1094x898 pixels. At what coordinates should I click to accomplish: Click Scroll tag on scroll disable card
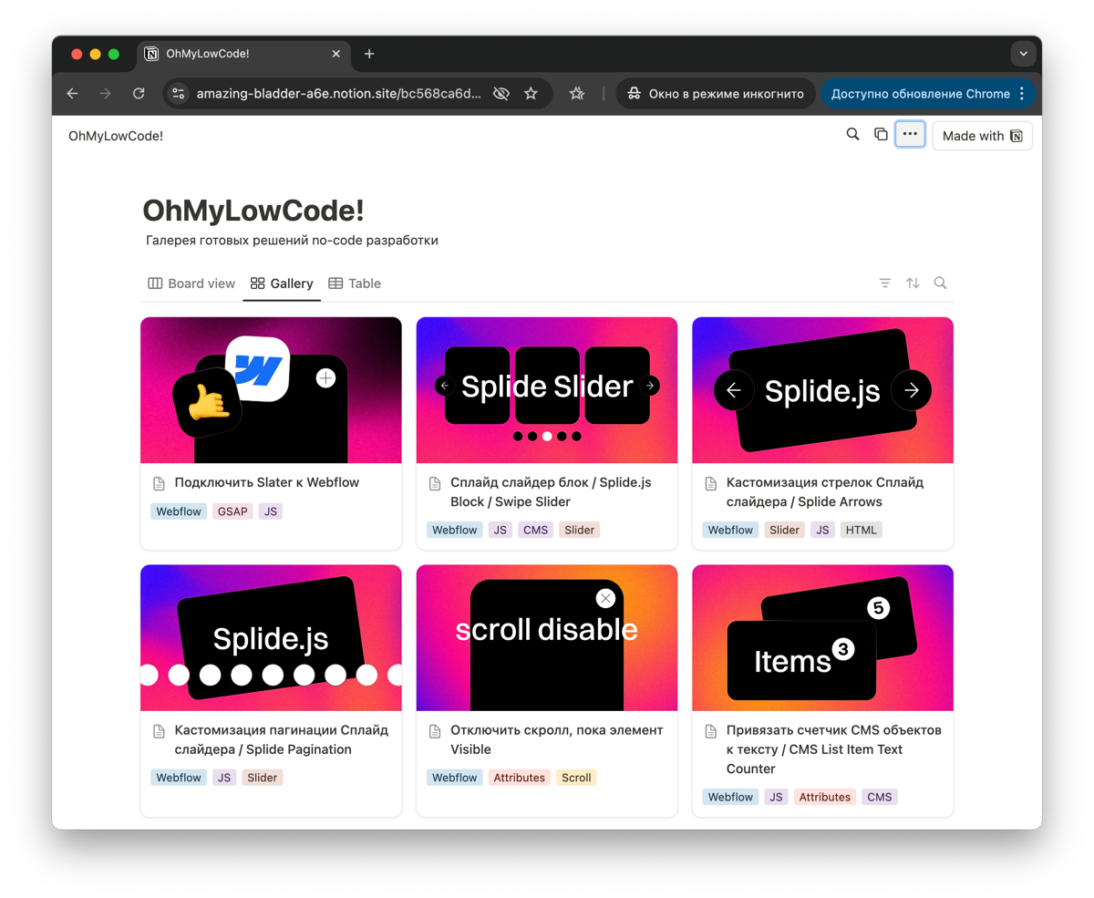[x=576, y=778]
